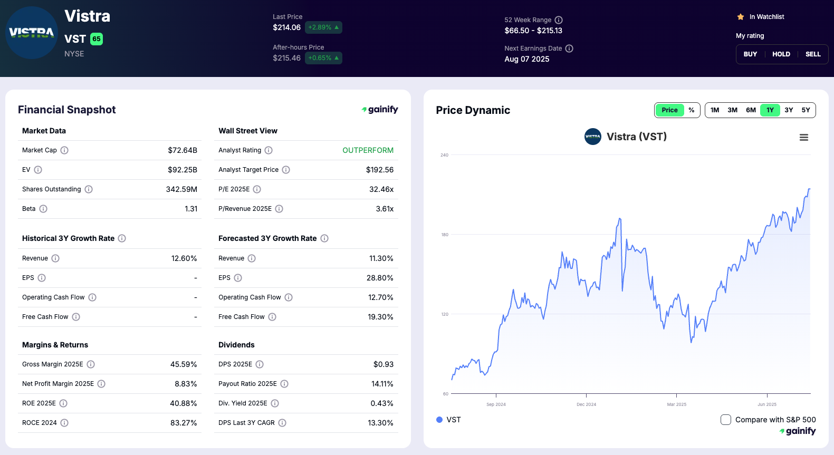Open historical Operating Cash Flow info icon

[92, 297]
